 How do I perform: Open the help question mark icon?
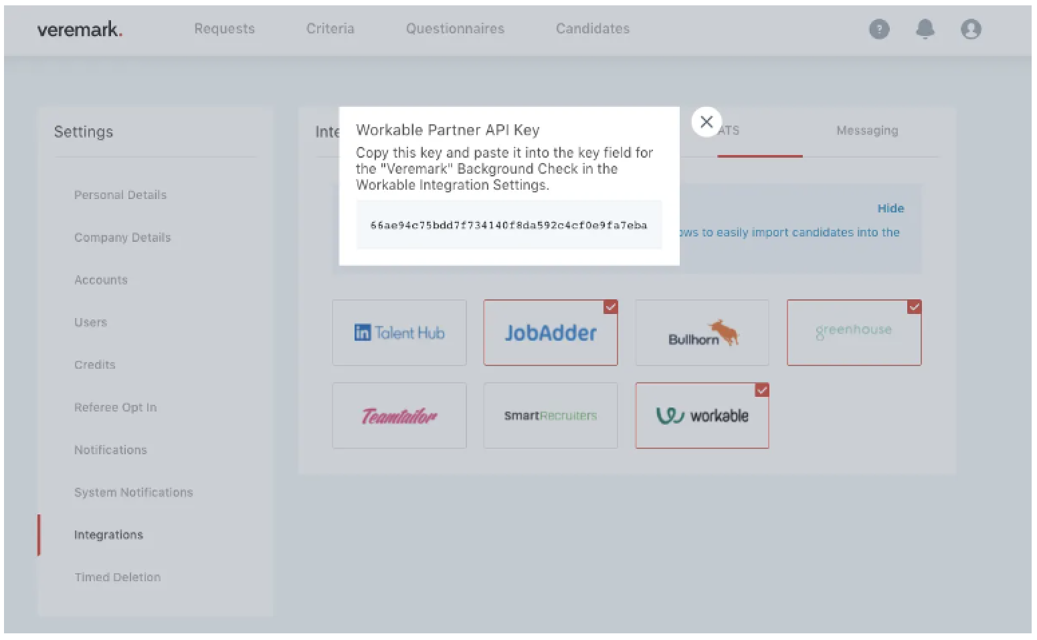click(879, 29)
